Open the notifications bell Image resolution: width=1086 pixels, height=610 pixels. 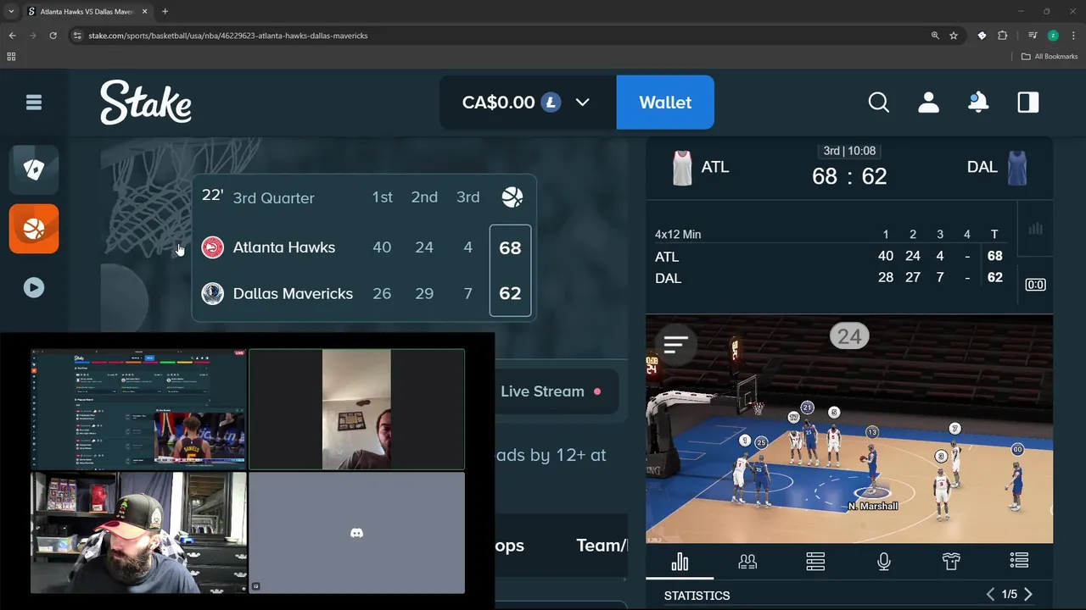tap(978, 103)
